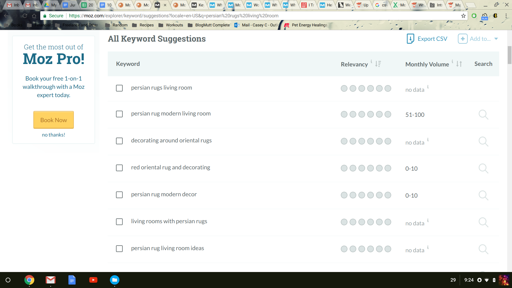
Task: Open the Workouts bookmark folder
Action: (171, 25)
